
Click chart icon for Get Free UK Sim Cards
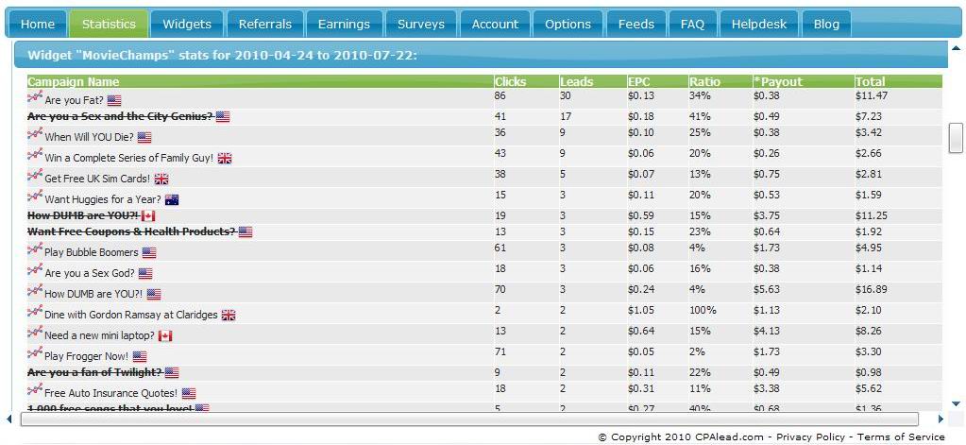click(x=35, y=176)
